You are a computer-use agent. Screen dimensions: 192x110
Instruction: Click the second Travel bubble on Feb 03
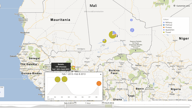pyautogui.click(x=65, y=79)
